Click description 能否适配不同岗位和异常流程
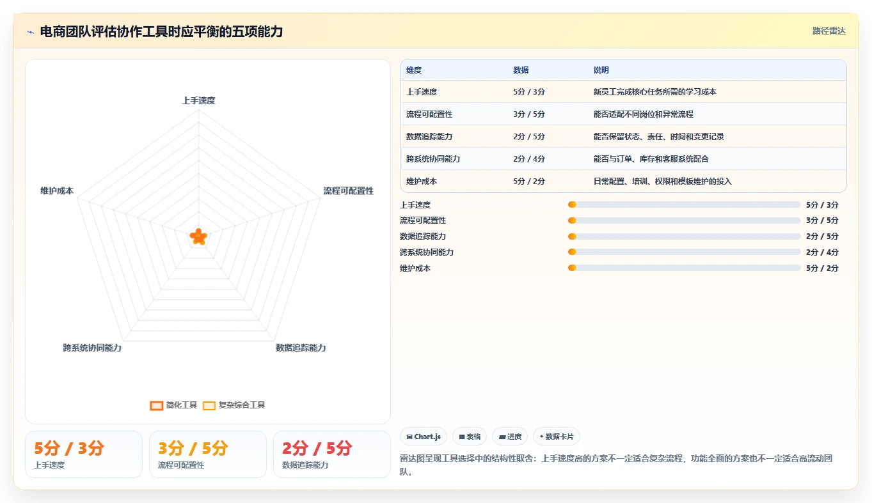This screenshot has height=503, width=872. (x=643, y=114)
